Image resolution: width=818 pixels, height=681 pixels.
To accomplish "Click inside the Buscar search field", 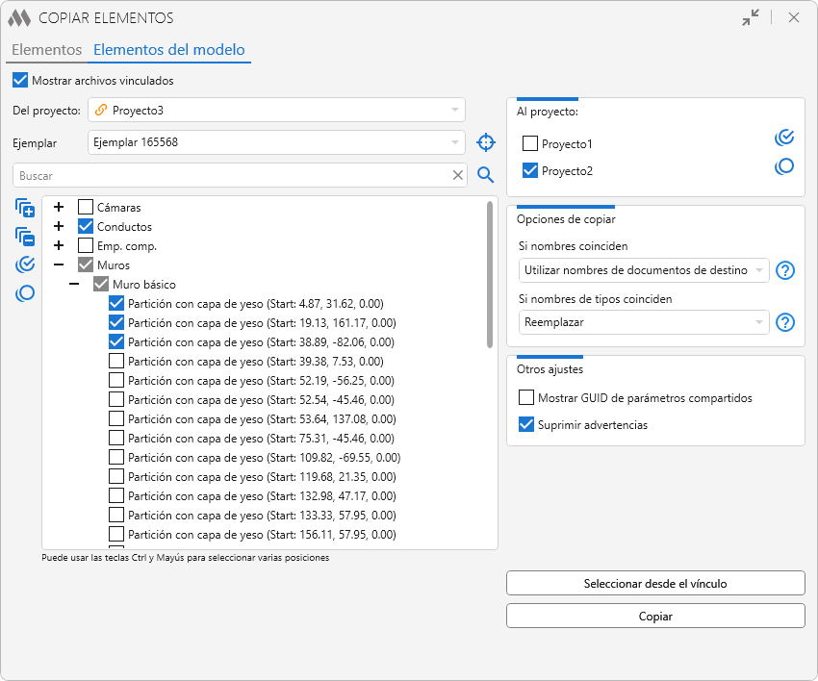I will click(231, 176).
